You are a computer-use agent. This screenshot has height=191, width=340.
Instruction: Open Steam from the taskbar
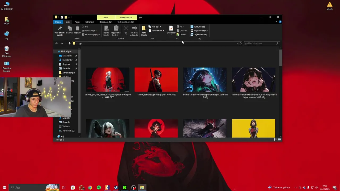[116, 188]
